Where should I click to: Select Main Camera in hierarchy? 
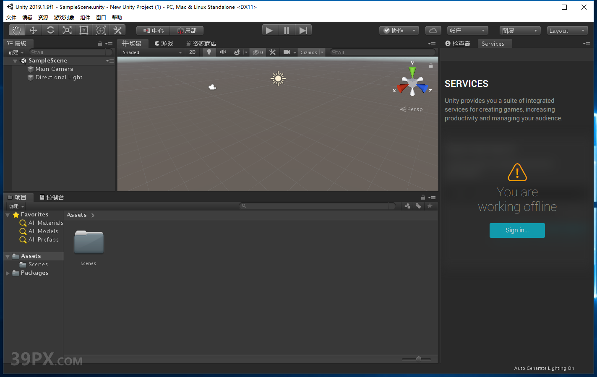tap(54, 69)
